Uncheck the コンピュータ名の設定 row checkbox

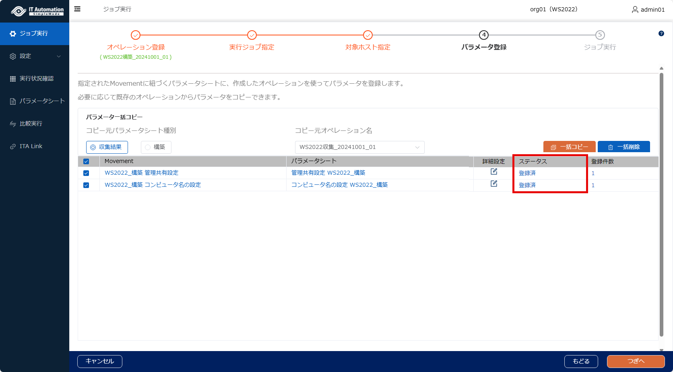click(86, 185)
